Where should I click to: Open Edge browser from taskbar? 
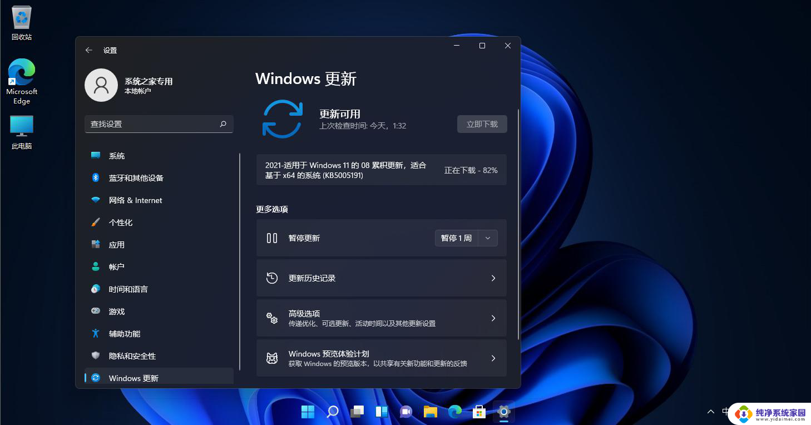(455, 412)
